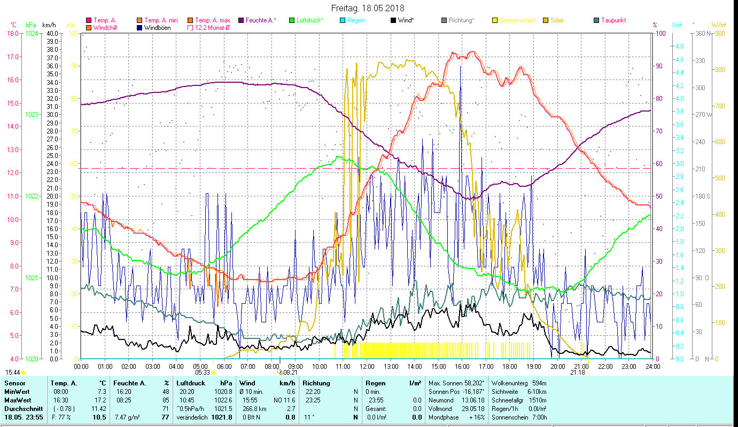Select the Solar legend label
This screenshot has height=427, width=738.
557,20
